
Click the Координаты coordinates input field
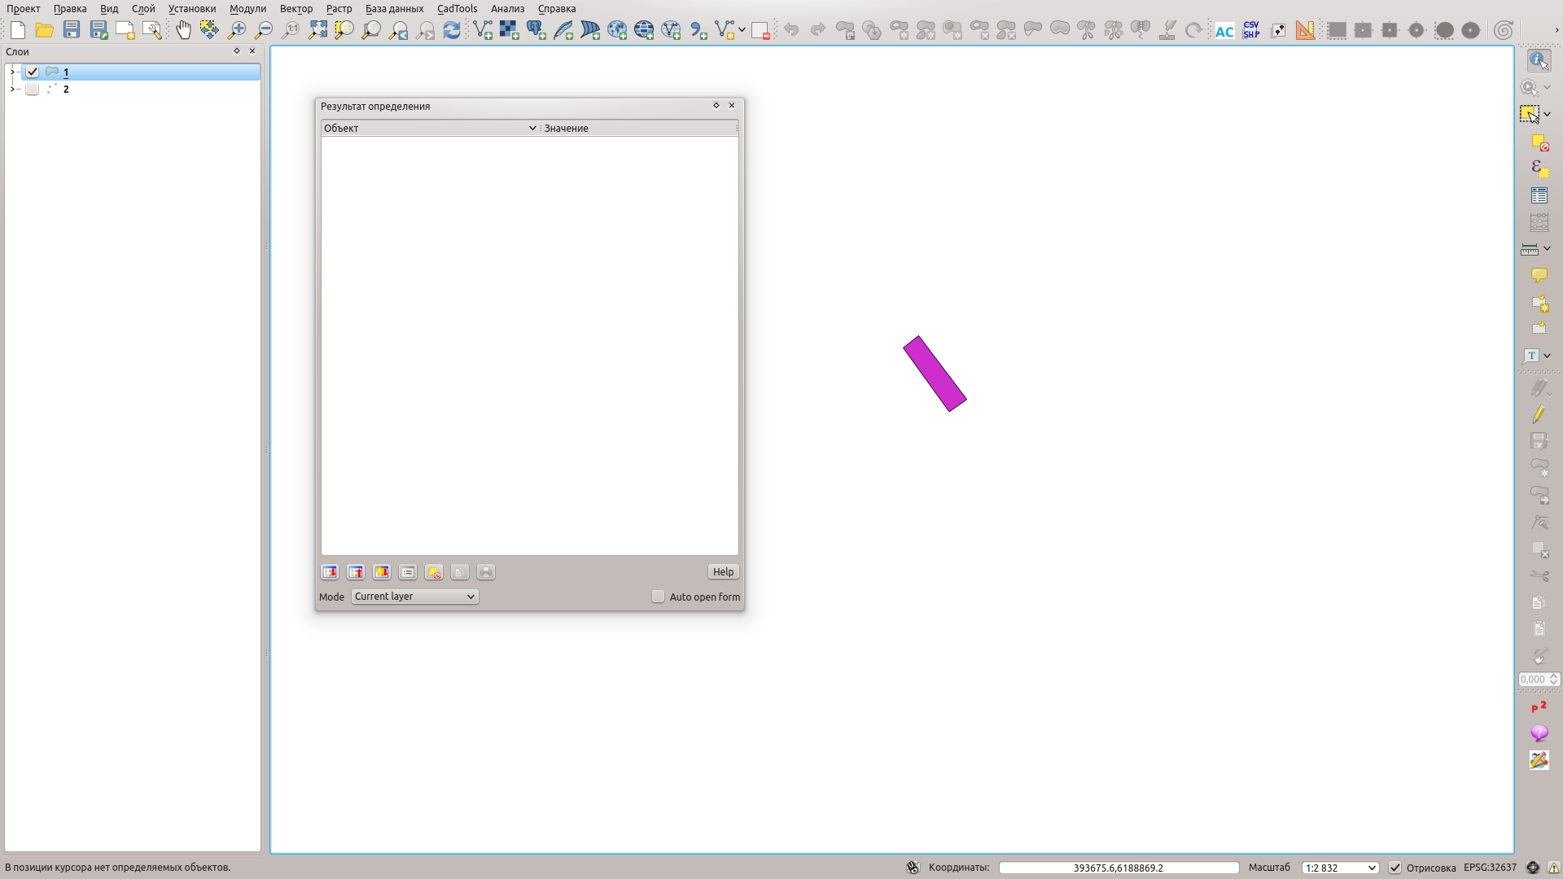point(1118,868)
